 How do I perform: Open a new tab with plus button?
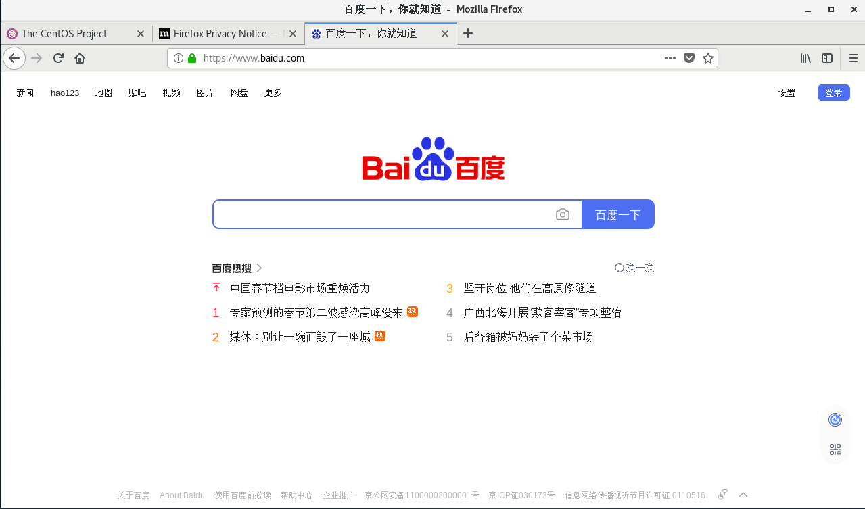[x=468, y=33]
